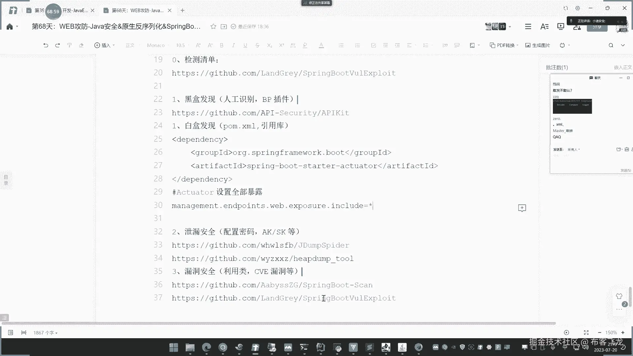Switch to the 开发-JavaE... tab
633x356 pixels.
[75, 11]
